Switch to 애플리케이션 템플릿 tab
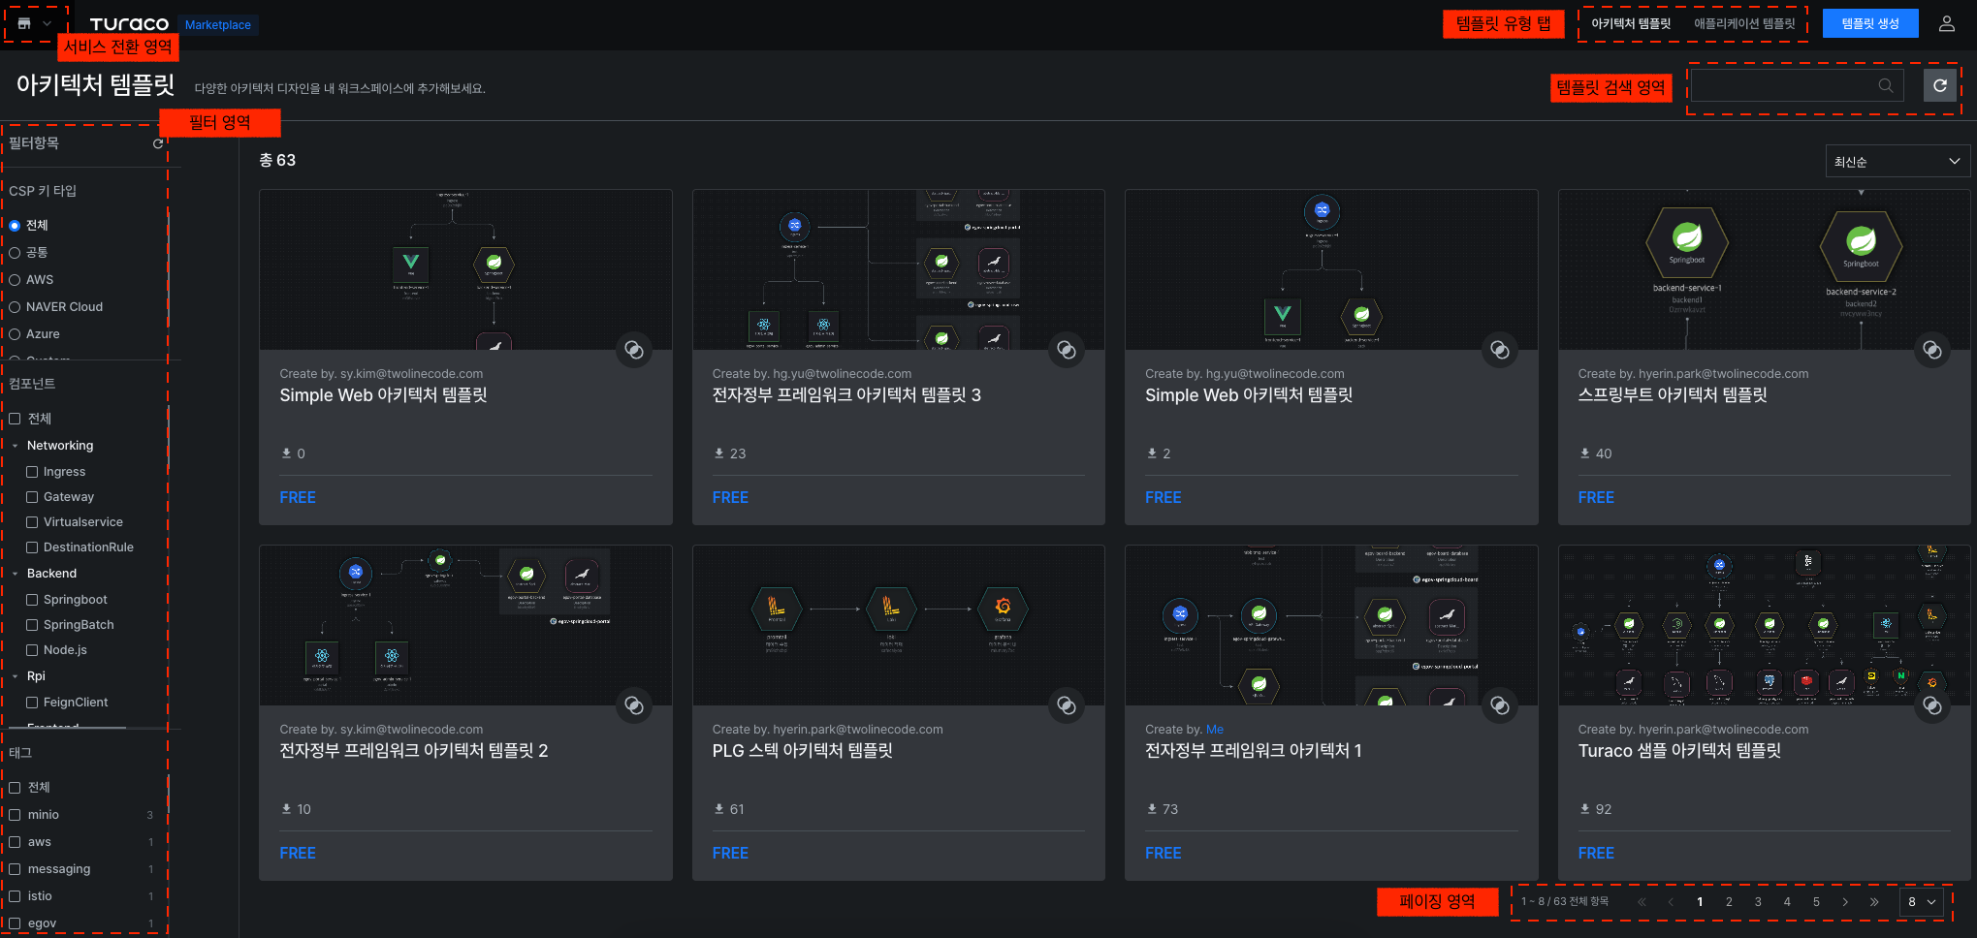 click(1744, 24)
